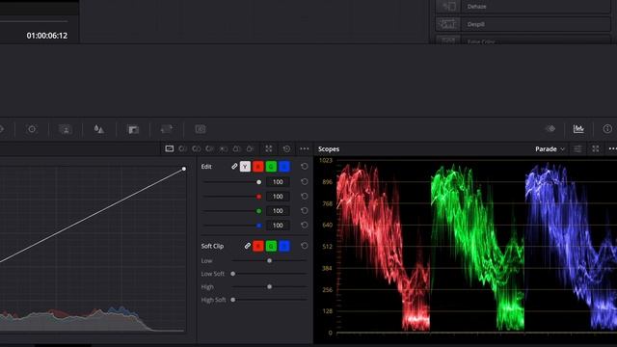Select the curve's top-right control point

click(184, 169)
